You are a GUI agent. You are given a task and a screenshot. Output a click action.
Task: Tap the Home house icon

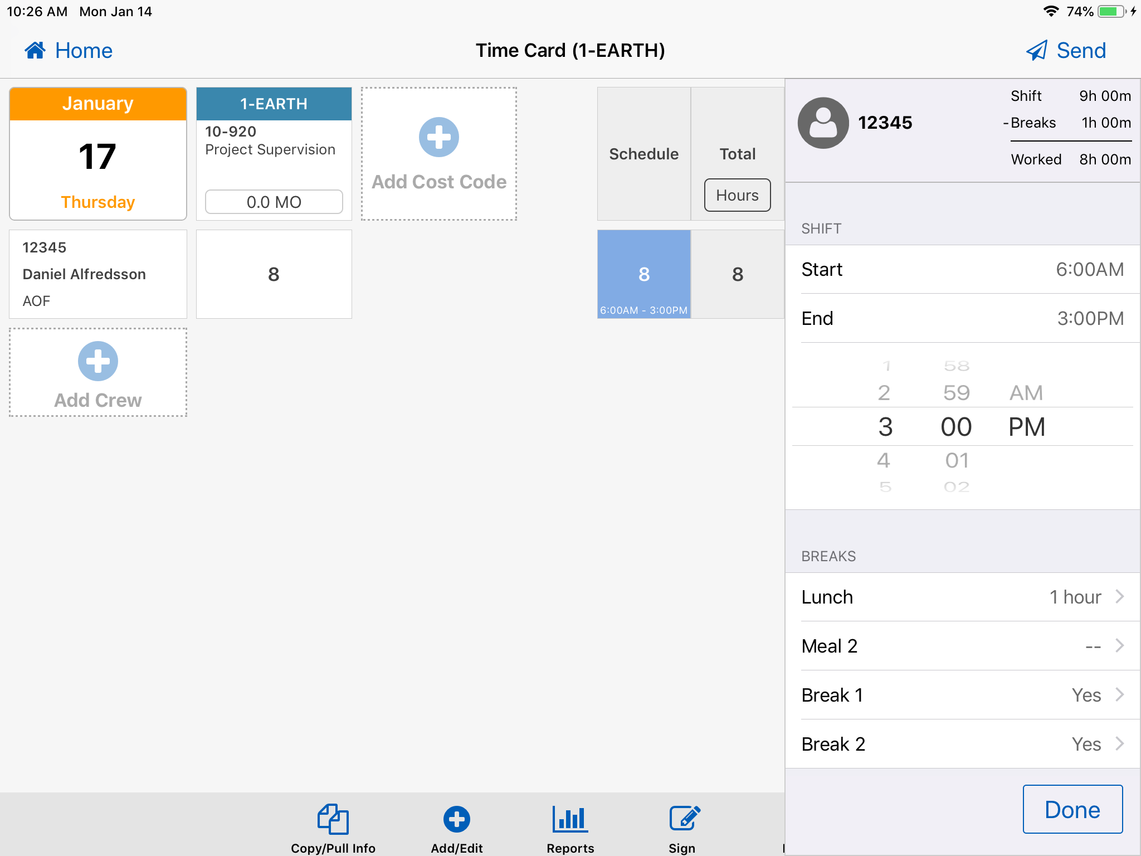click(x=35, y=51)
